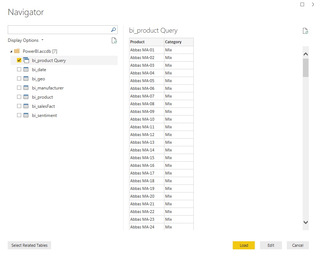This screenshot has height=253, width=314.
Task: Click Mix cell in Abbas MA-03 row
Action: click(179, 65)
